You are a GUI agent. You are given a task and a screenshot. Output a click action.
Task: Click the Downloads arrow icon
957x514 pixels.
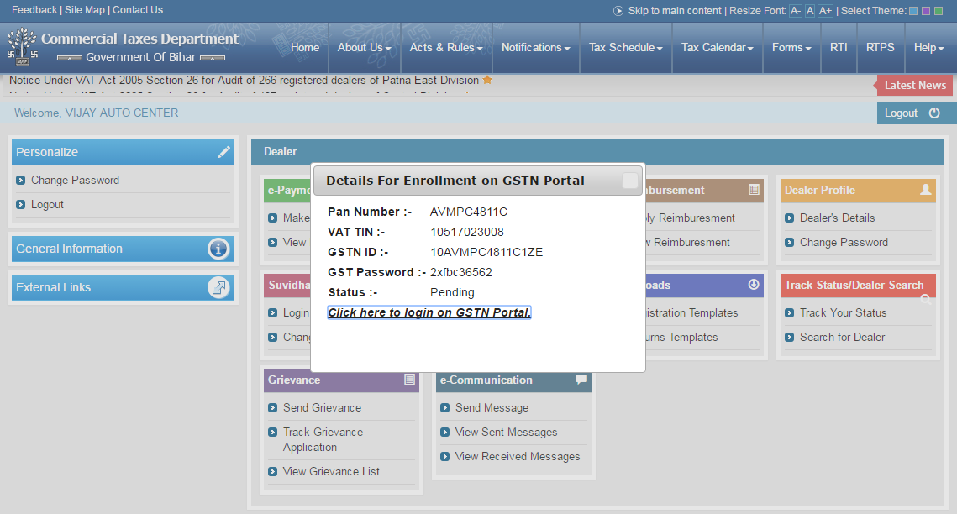pos(754,285)
